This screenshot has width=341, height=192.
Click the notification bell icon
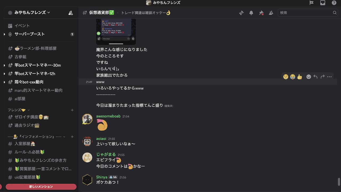[x=251, y=13]
